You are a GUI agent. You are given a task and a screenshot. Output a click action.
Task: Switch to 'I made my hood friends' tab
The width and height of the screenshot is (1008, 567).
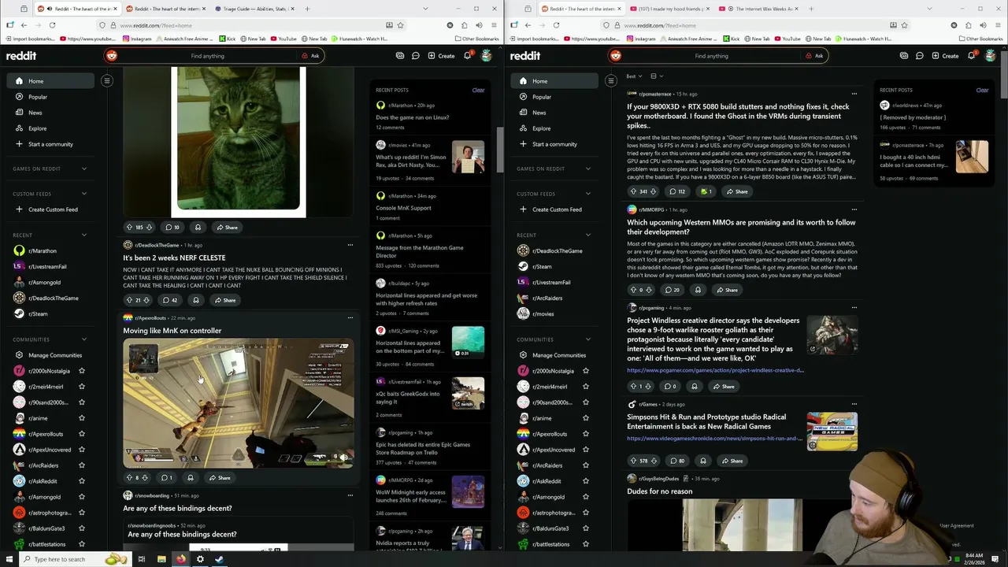[x=670, y=9]
